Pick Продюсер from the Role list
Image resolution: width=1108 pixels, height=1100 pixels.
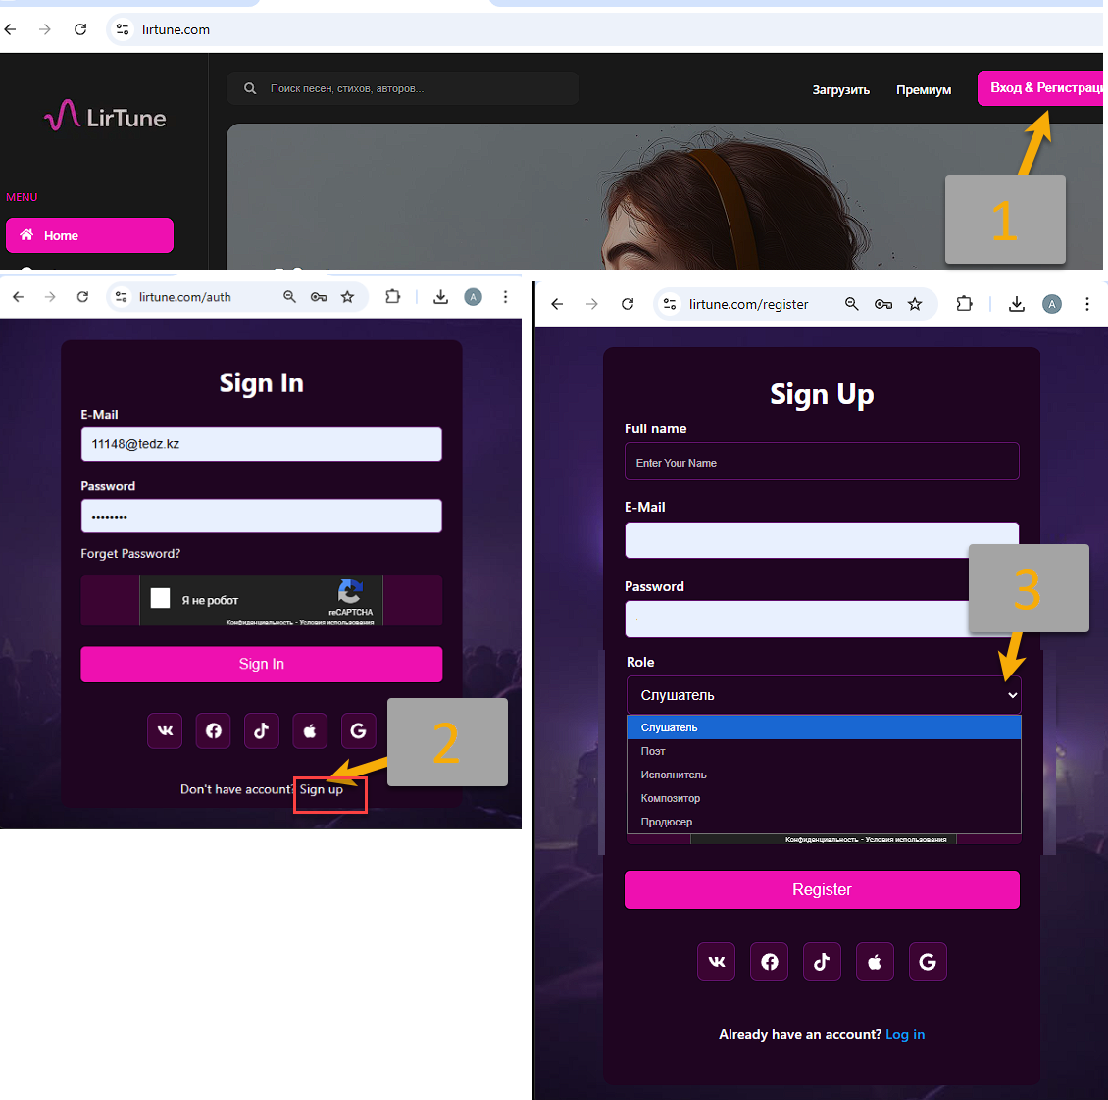(667, 822)
